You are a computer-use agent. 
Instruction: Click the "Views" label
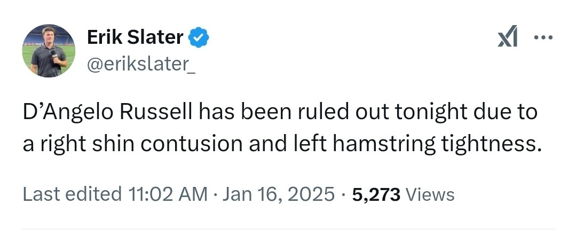430,194
